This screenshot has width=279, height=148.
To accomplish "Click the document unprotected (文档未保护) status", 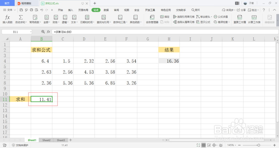I will [x=20, y=145].
